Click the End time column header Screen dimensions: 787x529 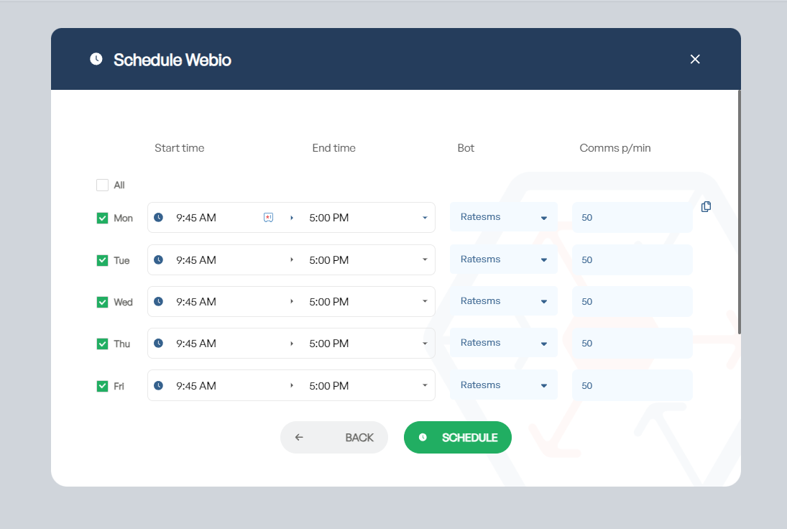(x=333, y=148)
